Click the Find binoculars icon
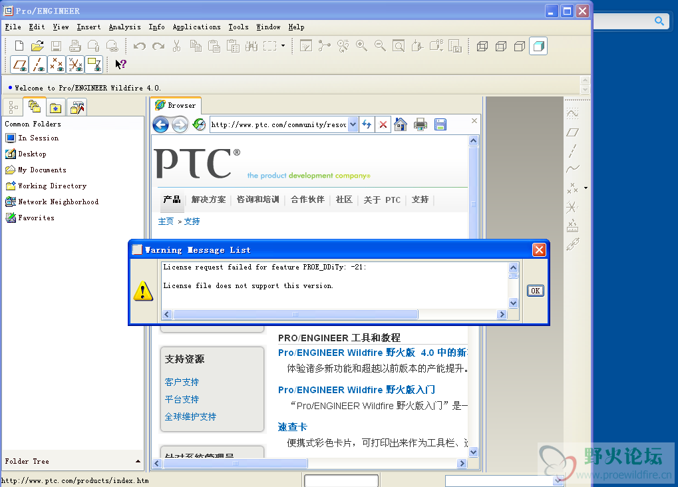The width and height of the screenshot is (678, 487). pos(251,46)
